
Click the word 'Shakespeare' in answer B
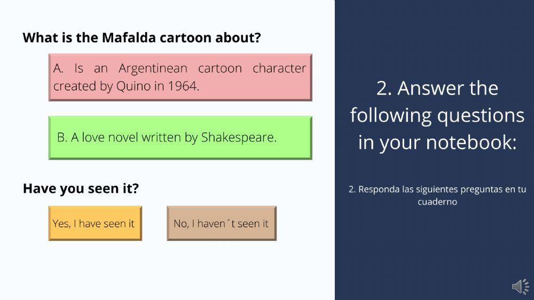tap(239, 137)
